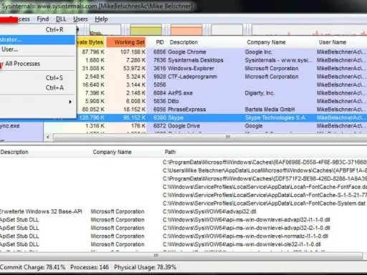This screenshot has height=275, width=367.
Task: Click the 53.972 K working set value
Action: (134, 69)
